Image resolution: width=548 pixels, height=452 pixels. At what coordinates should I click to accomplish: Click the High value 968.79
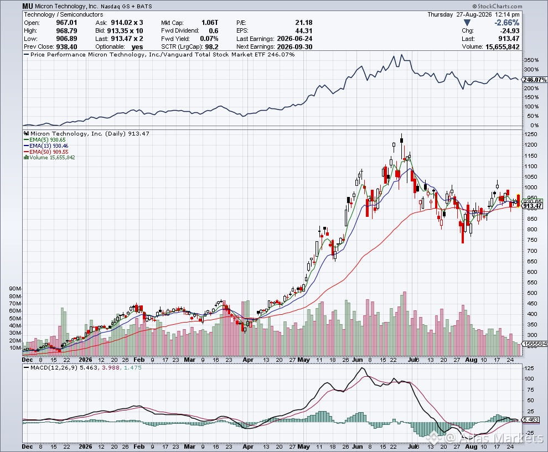pos(66,31)
